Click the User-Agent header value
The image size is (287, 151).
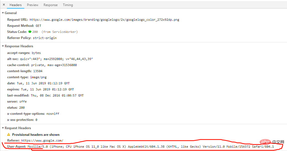coord(151,147)
